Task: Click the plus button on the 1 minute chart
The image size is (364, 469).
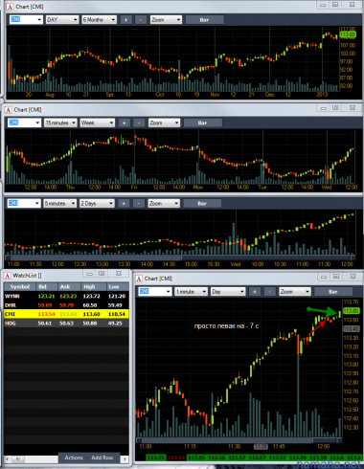Action: (255, 292)
